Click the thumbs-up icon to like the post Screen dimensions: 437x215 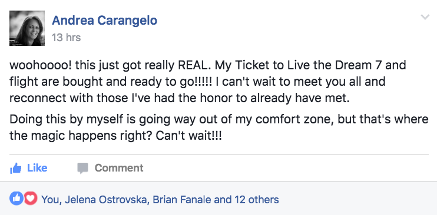point(15,168)
